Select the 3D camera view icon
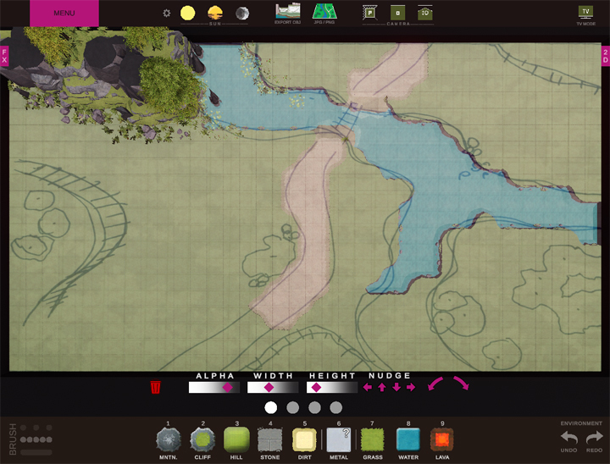610x464 pixels. [425, 13]
